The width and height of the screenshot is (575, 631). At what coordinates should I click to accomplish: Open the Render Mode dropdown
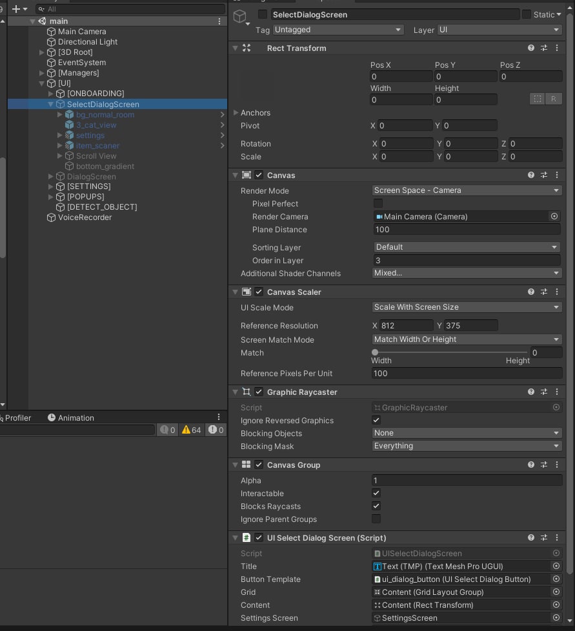[467, 190]
